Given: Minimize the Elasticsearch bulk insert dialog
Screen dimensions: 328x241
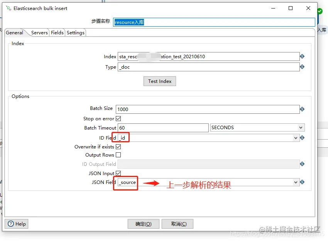Looking at the screenshot, I should click(273, 8).
